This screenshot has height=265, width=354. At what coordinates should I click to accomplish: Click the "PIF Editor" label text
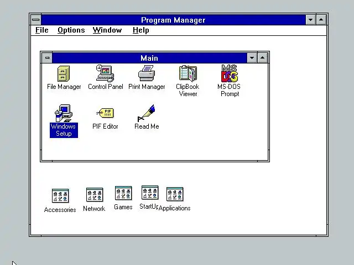105,126
